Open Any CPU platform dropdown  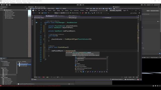(x=65, y=13)
